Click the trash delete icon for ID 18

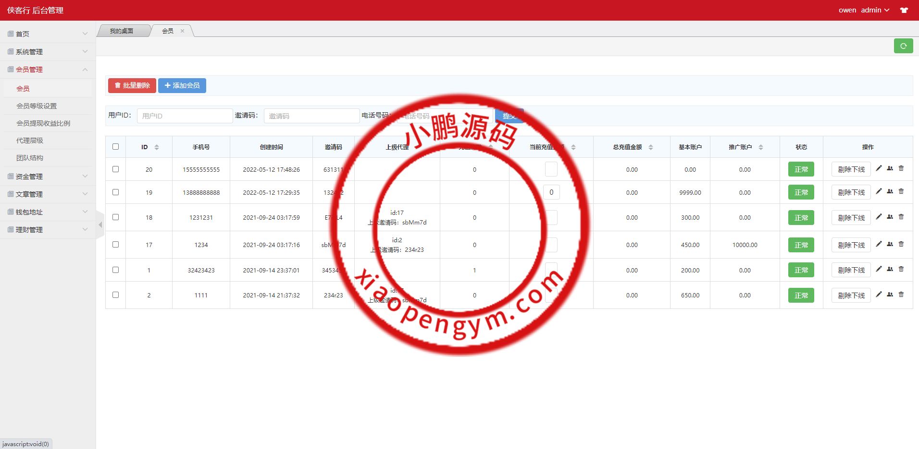coord(901,217)
